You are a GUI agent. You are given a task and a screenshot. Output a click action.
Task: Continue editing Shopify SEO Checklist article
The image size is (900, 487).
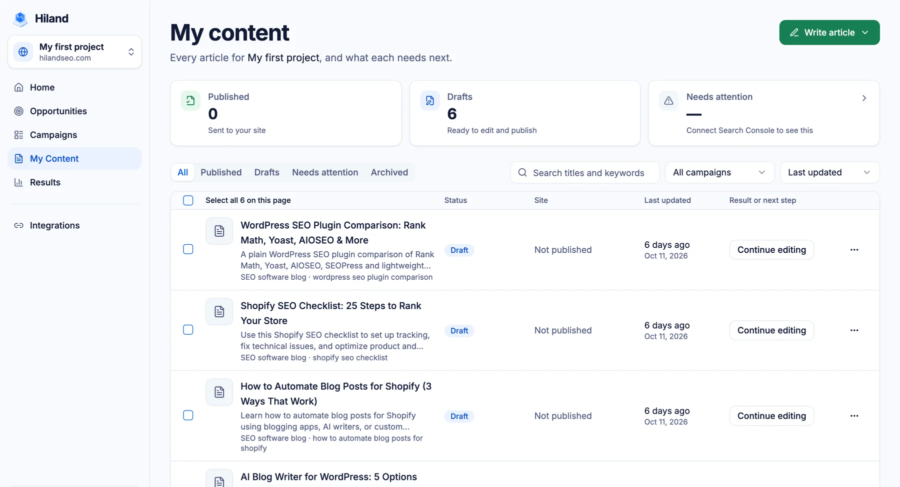point(771,330)
